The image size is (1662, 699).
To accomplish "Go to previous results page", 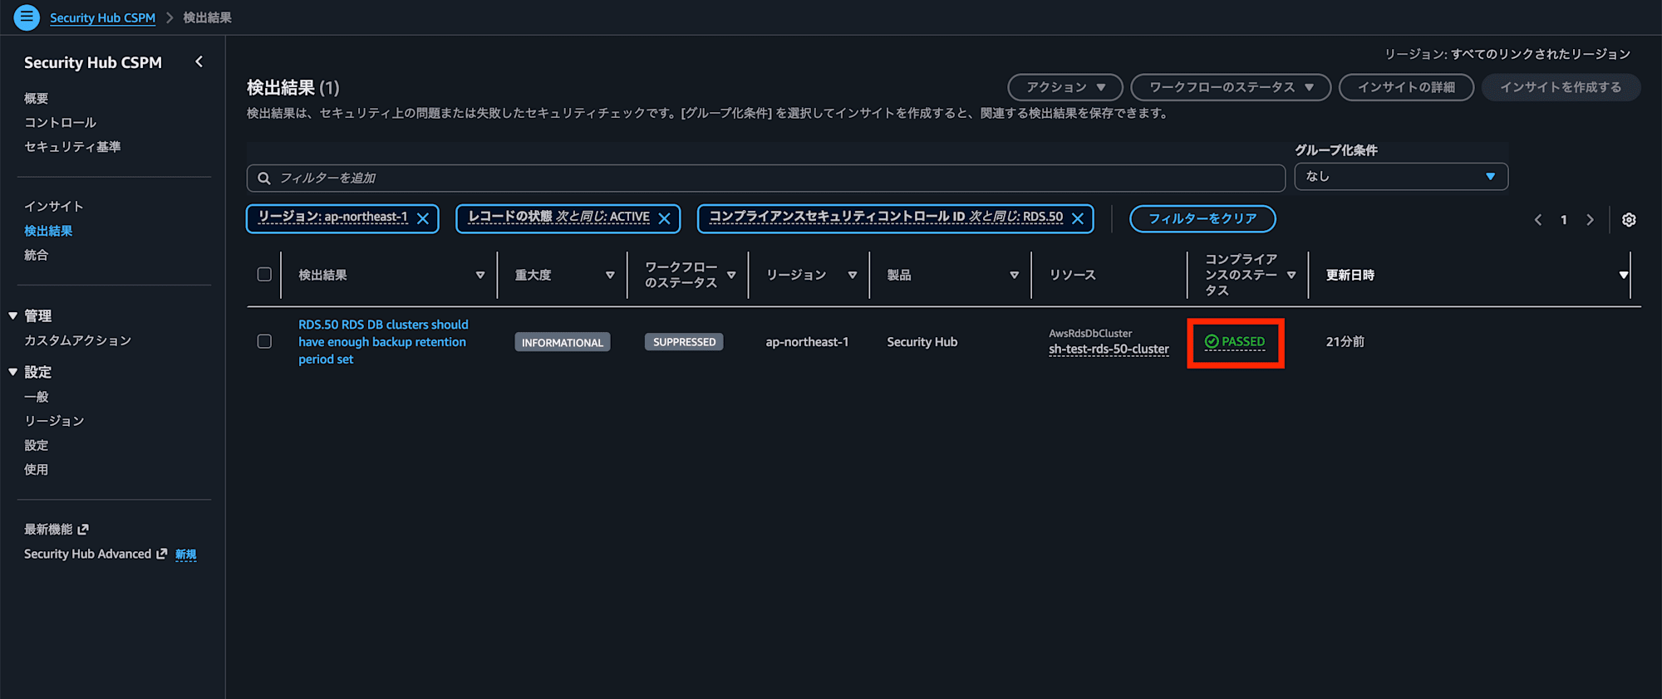I will point(1538,220).
